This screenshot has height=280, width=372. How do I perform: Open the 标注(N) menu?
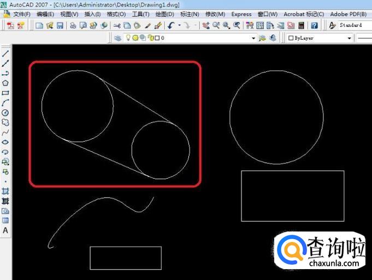[x=190, y=14]
